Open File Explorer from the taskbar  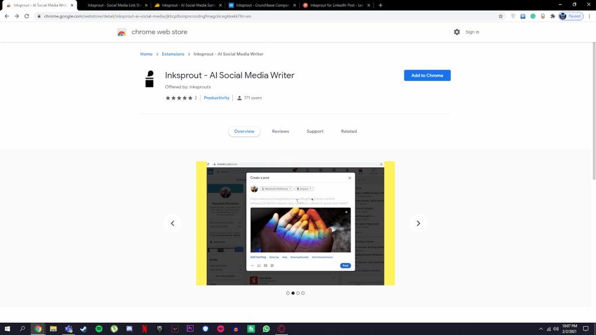click(x=53, y=329)
